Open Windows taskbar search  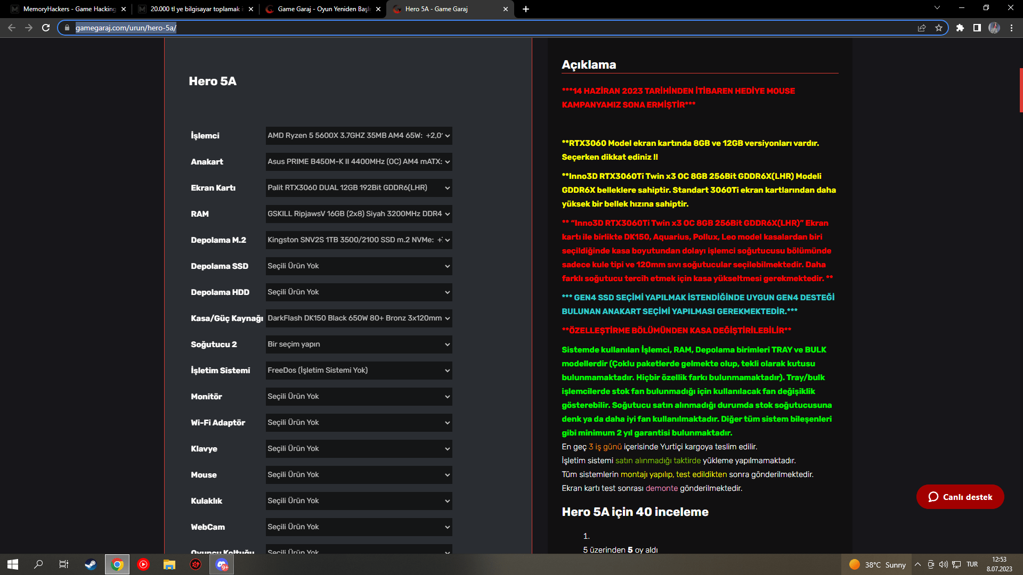point(38,564)
